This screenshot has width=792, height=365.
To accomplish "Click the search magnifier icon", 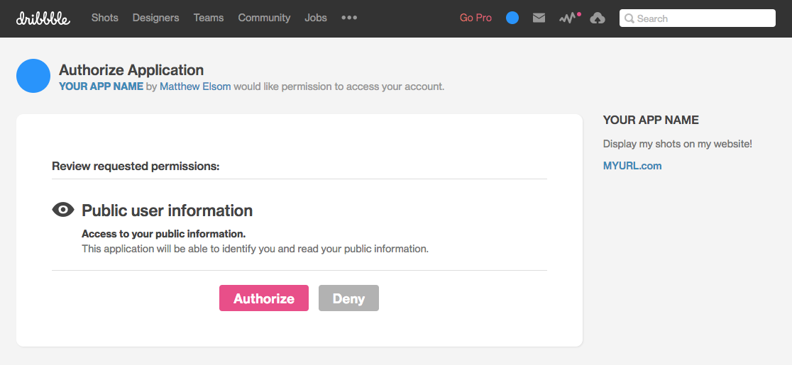I will pos(629,18).
